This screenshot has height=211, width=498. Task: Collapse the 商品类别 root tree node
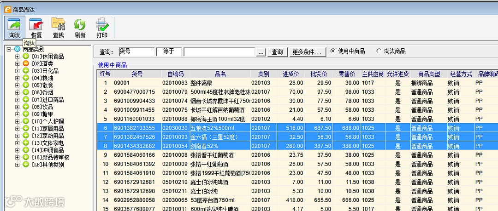pos(9,50)
